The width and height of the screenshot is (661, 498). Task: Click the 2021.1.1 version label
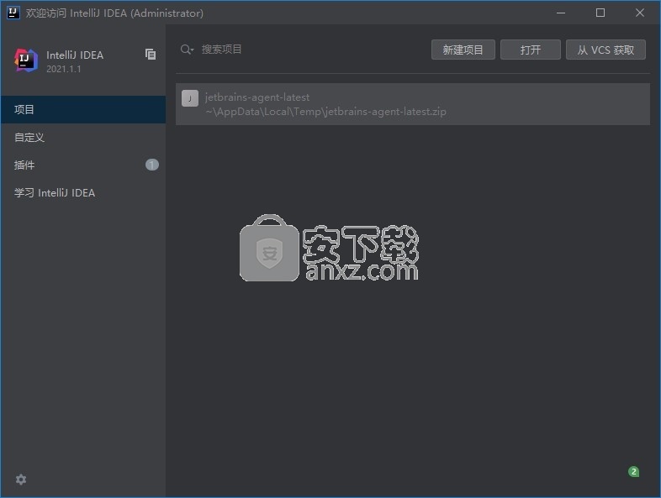[x=64, y=69]
